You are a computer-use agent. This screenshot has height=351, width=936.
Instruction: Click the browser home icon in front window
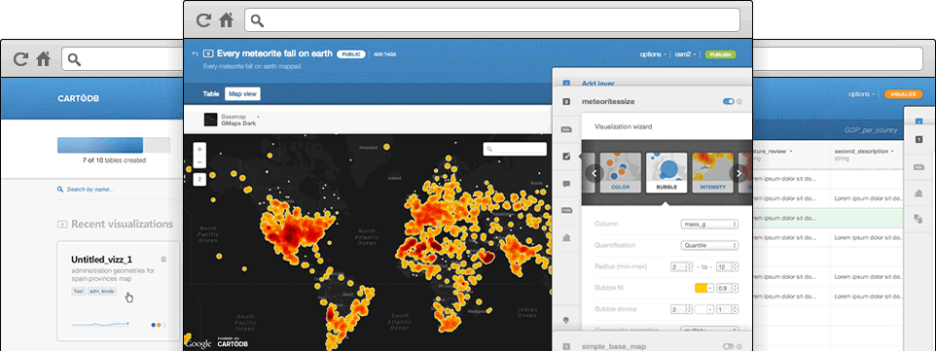coord(227,20)
